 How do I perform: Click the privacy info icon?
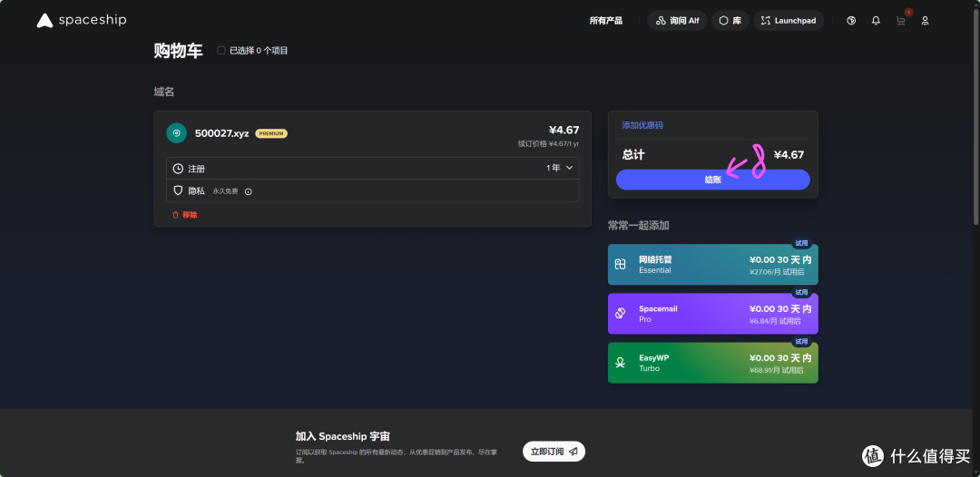point(248,191)
